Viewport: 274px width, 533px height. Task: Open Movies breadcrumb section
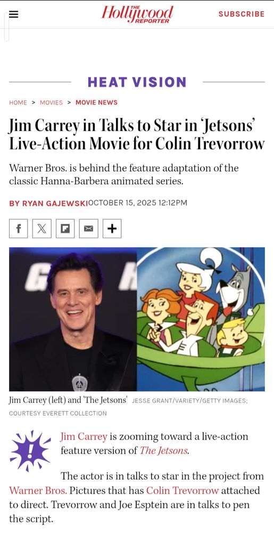[x=51, y=102]
